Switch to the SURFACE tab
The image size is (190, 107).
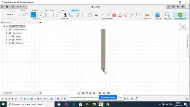coord(35,10)
